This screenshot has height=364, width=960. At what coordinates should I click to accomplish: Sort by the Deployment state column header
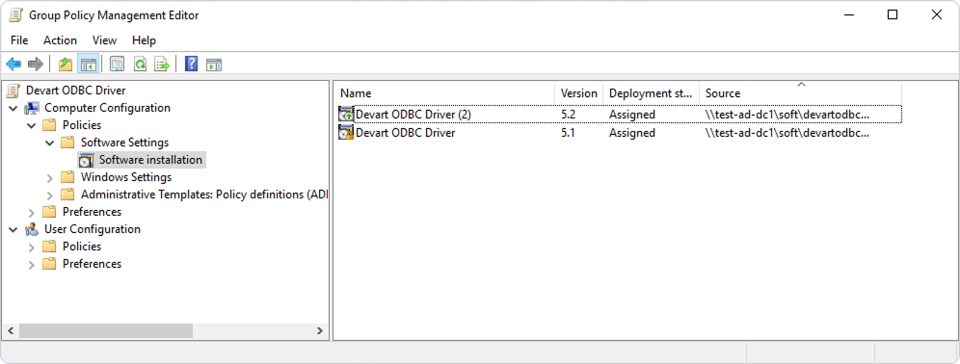click(651, 93)
